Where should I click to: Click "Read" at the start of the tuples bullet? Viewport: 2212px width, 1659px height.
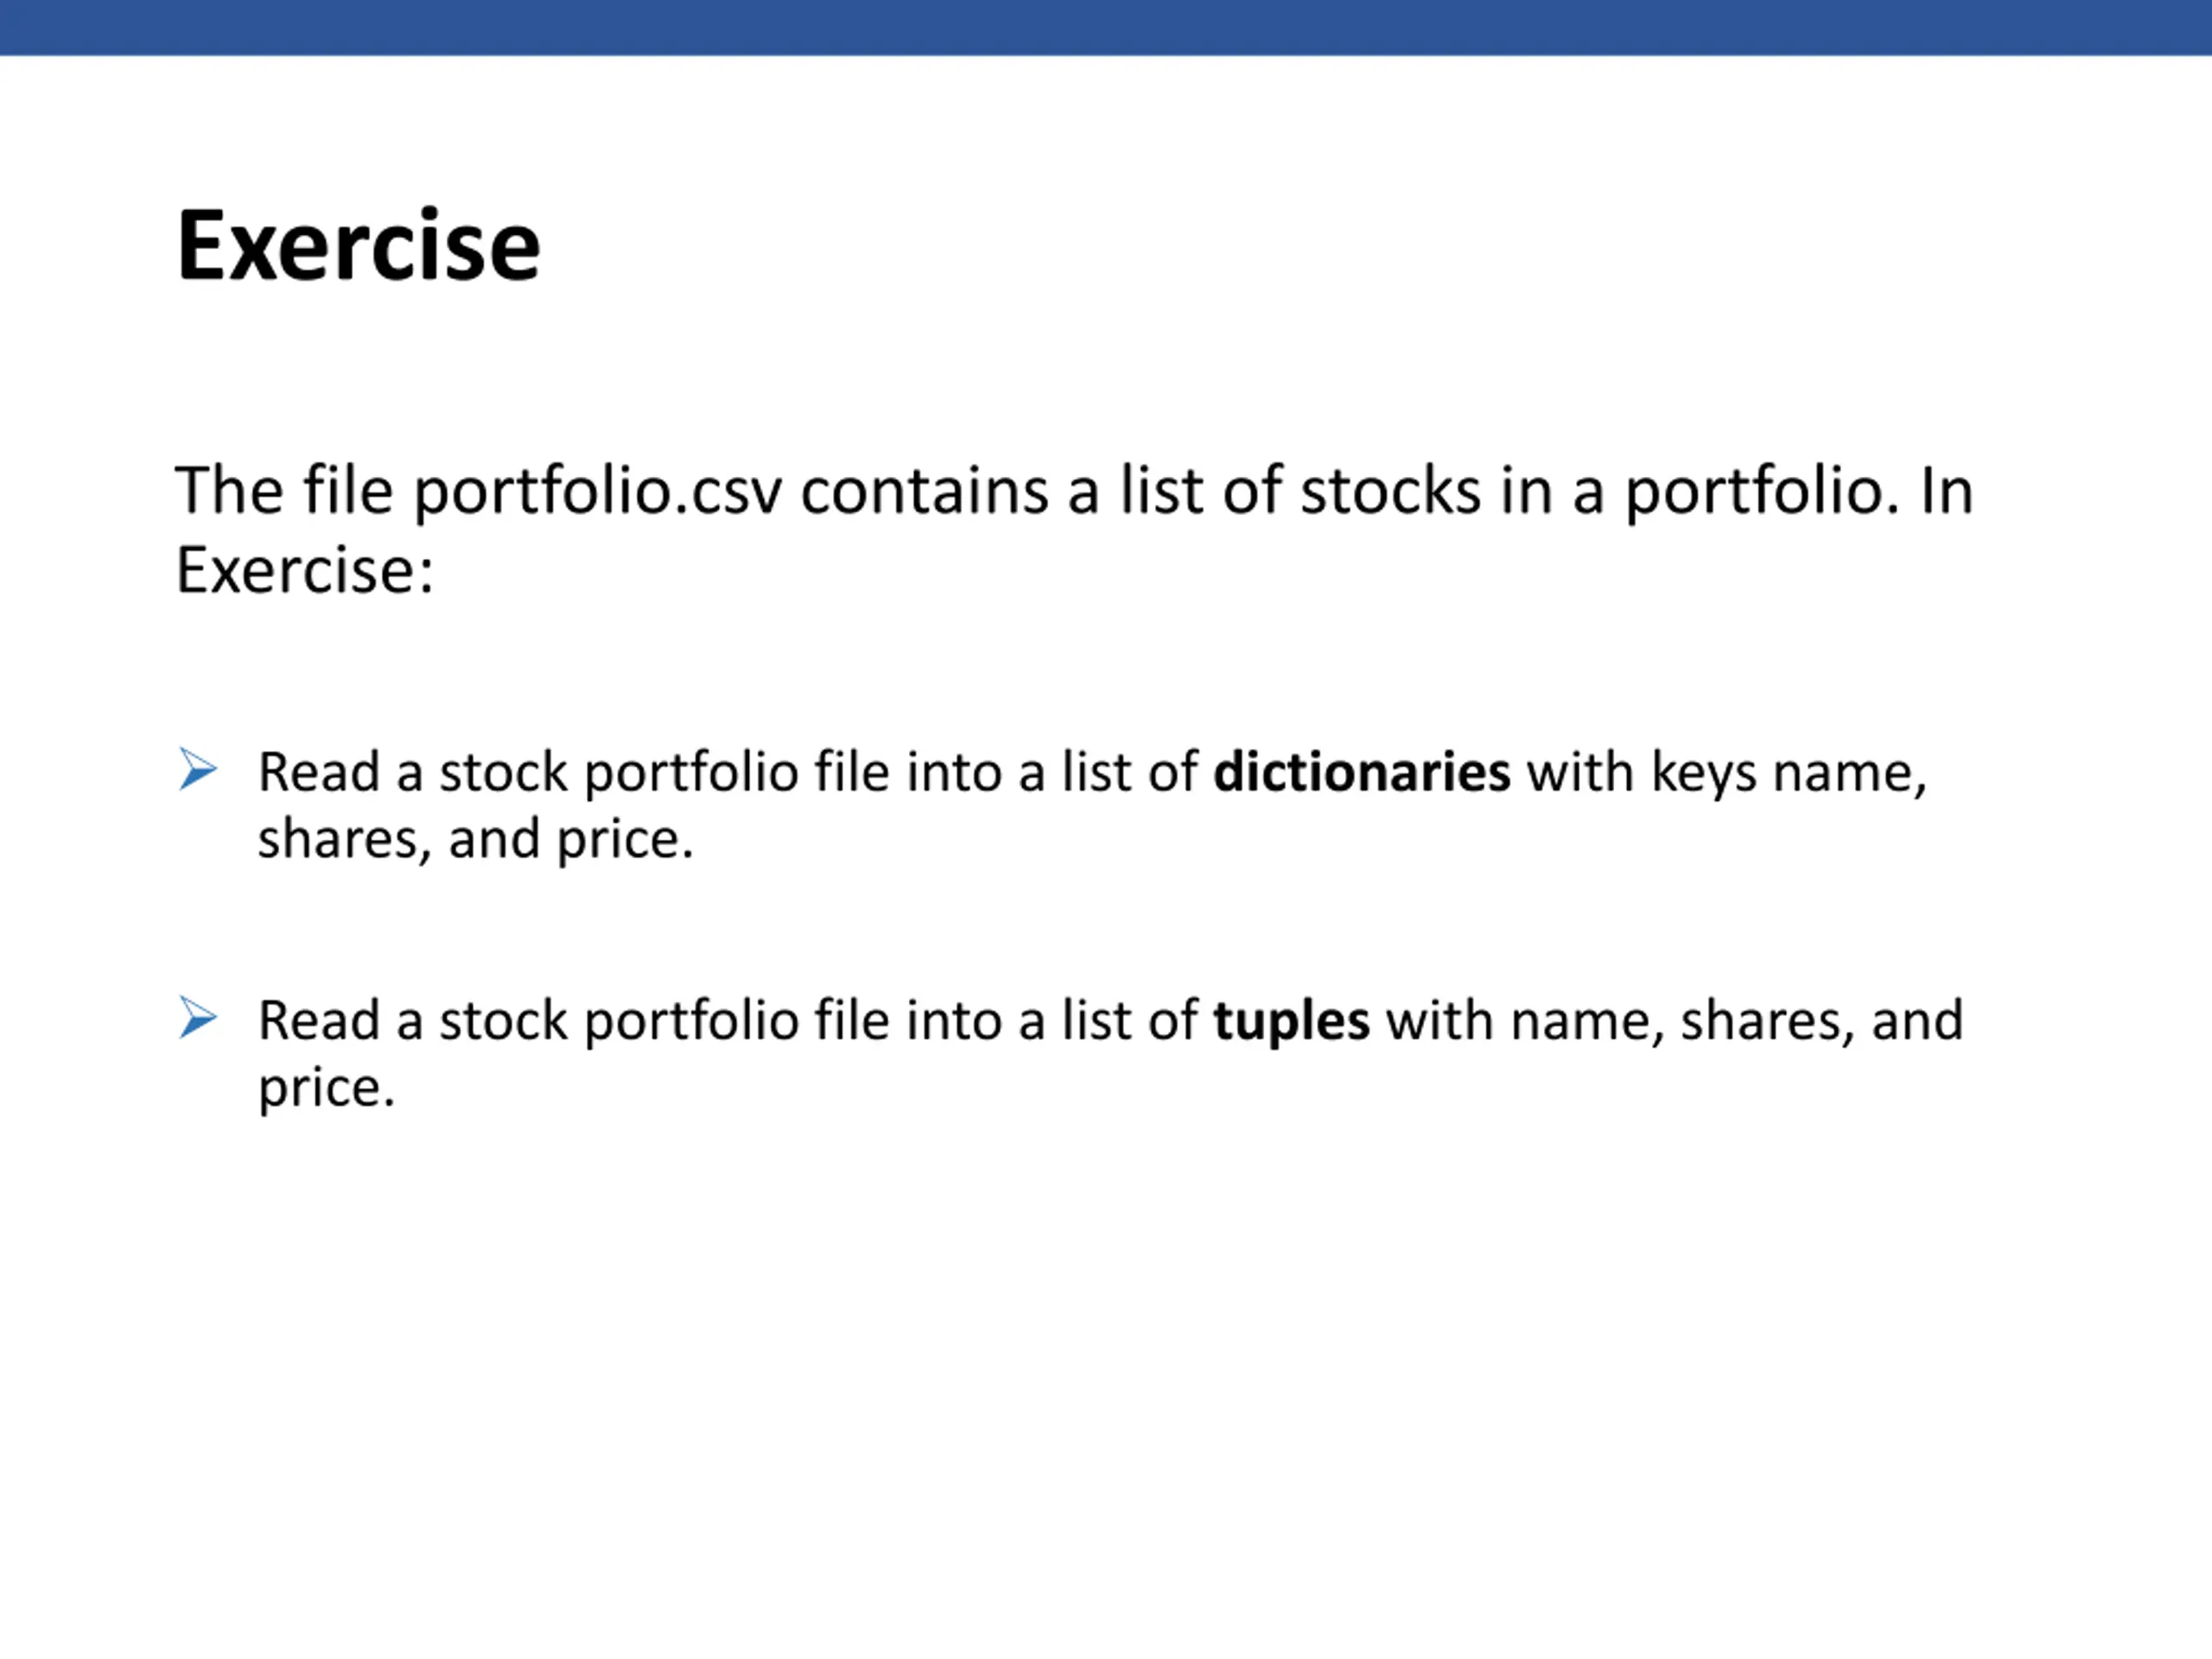319,1021
